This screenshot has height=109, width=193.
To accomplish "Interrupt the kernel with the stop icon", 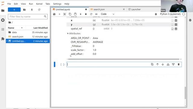I will click(86, 14).
